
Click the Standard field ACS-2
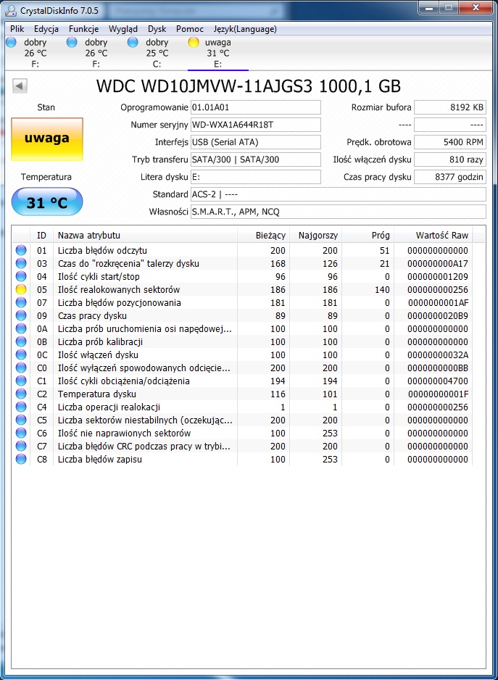[x=339, y=194]
